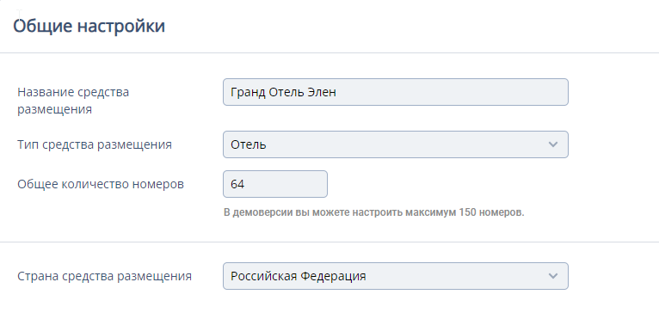Click the chevron icon in the Отель dropdown
This screenshot has width=659, height=319.
[552, 144]
